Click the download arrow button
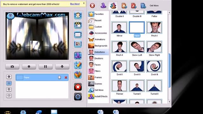203x114 pixels. [62, 66]
